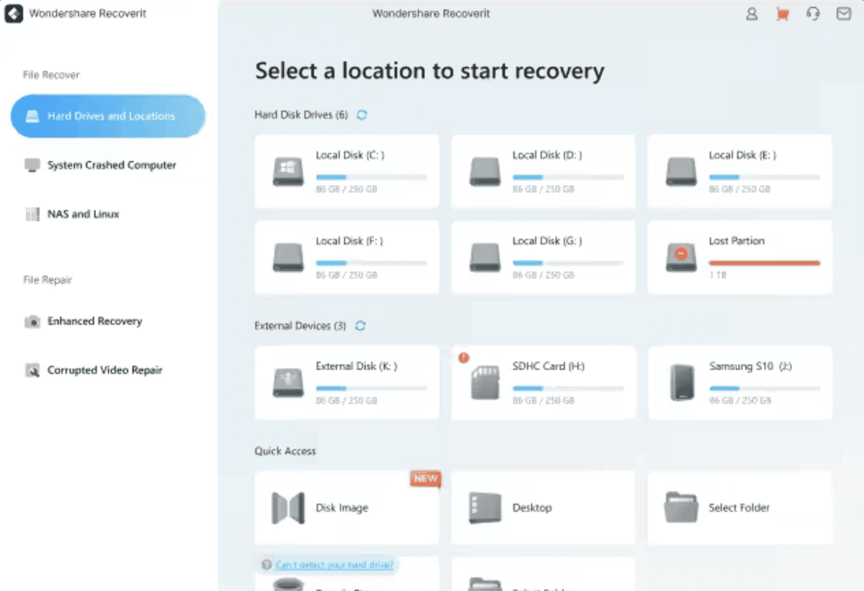Open the headset support icon

pos(813,14)
